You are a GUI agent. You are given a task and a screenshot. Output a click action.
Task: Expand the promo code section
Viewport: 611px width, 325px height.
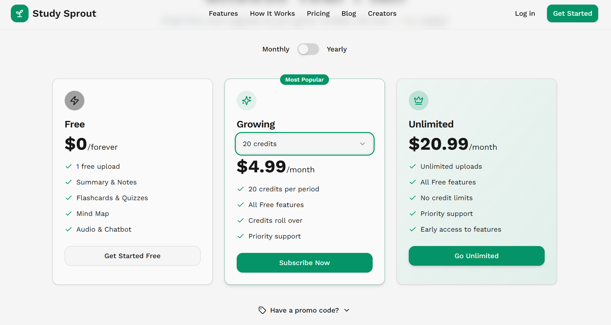tap(304, 310)
